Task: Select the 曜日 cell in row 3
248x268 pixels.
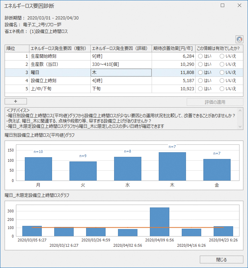Action: click(60, 73)
